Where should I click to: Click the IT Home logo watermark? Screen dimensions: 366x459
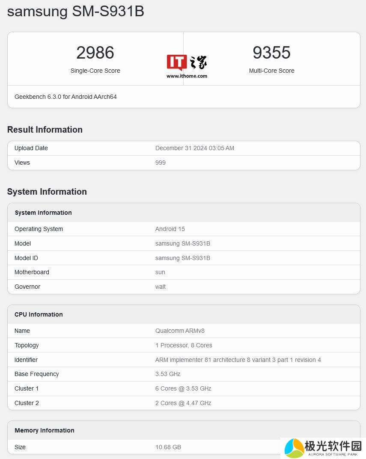187,63
